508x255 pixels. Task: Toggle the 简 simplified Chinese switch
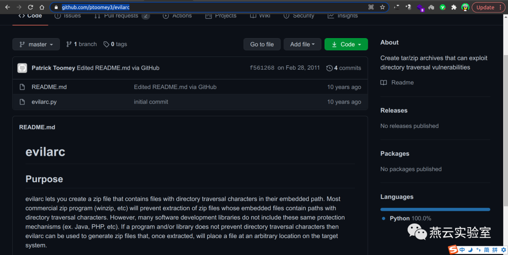coord(487,250)
